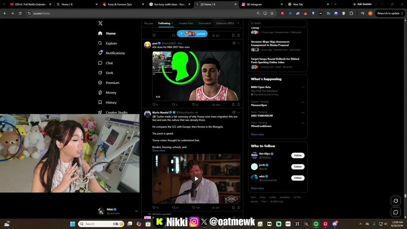This screenshot has width=407, height=229.
Task: Open Discord from the taskbar
Action: (335, 224)
